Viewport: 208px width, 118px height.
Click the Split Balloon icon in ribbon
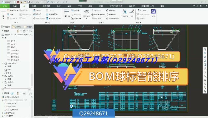click(x=107, y=10)
